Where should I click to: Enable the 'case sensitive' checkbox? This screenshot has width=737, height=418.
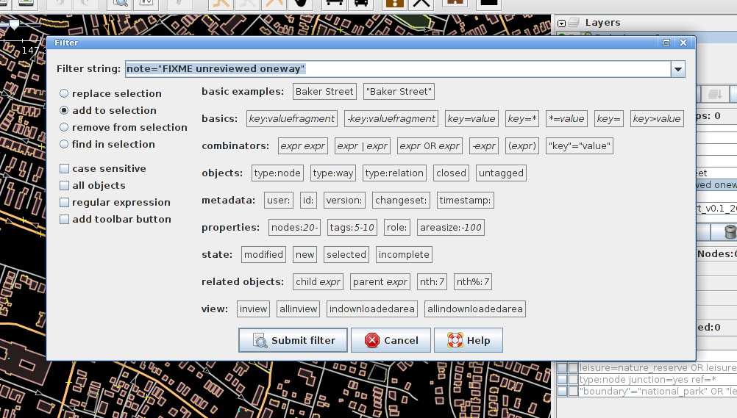coord(65,168)
